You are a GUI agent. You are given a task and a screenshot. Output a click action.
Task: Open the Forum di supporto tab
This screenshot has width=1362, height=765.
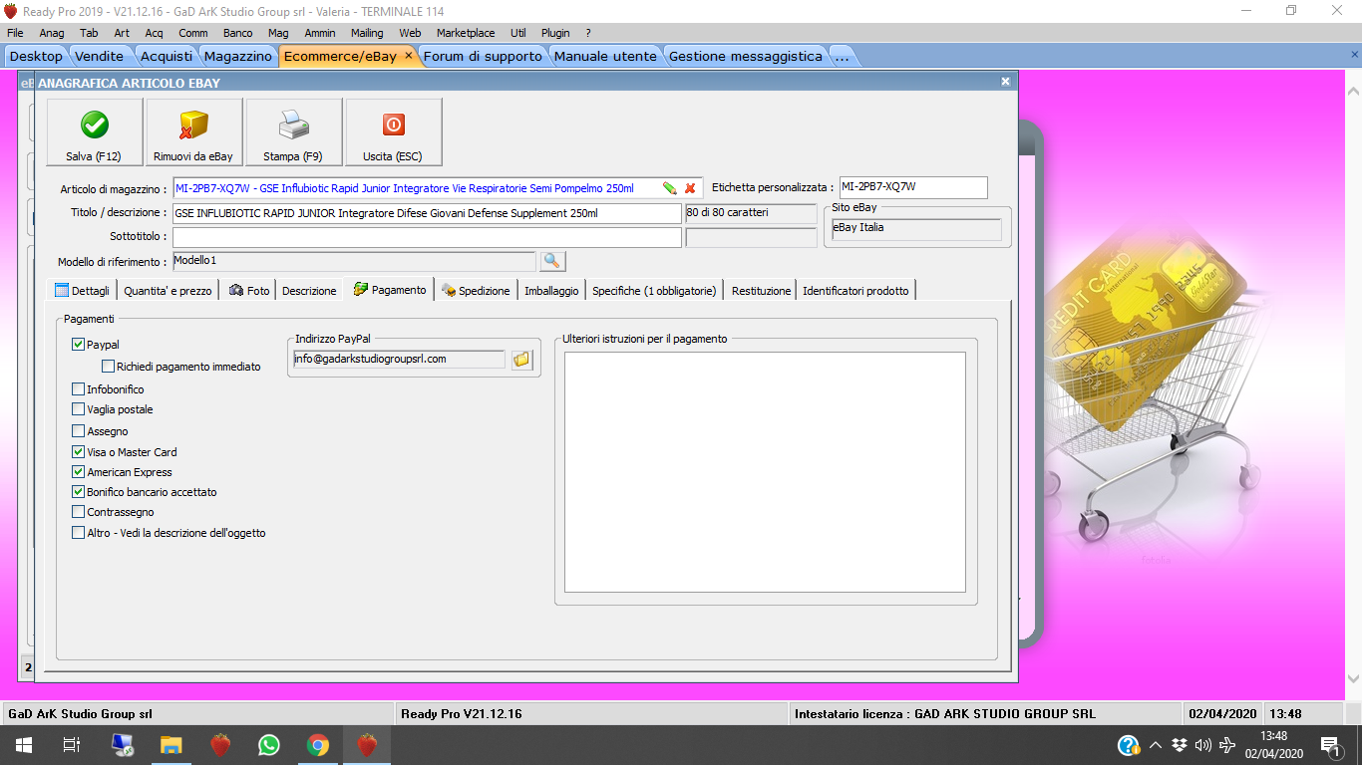(x=483, y=56)
